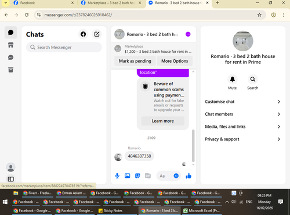
Task: Click Romario's small avatar beside the message
Action: [x=118, y=157]
